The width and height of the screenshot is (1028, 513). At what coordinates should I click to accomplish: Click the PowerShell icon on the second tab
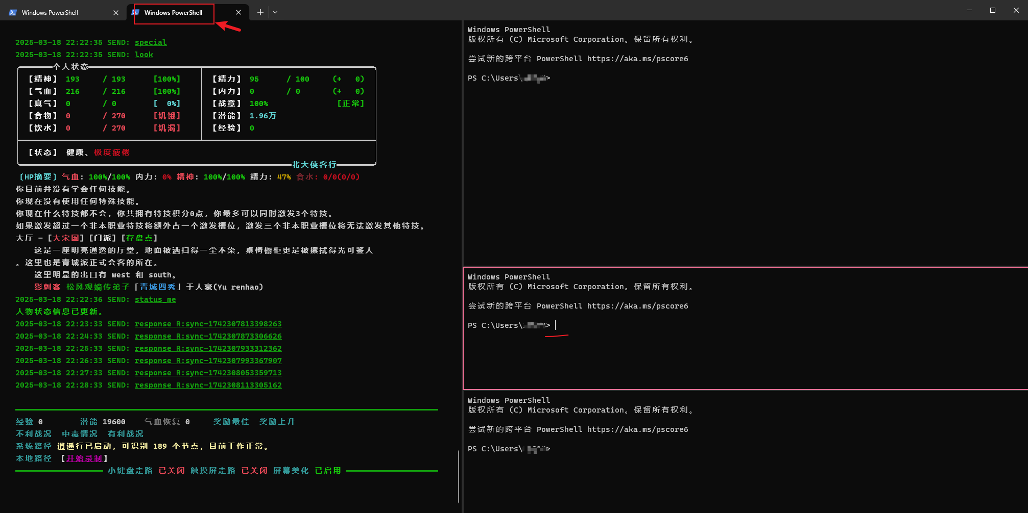(136, 12)
